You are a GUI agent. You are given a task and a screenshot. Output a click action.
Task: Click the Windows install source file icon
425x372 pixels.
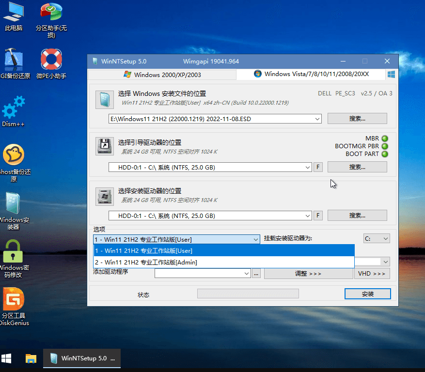point(105,100)
